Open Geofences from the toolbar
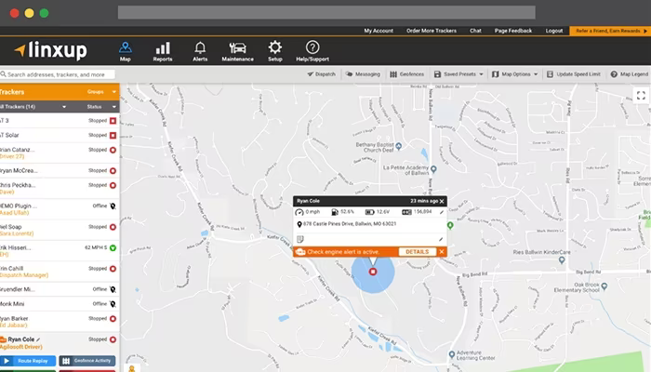The image size is (651, 372). click(x=407, y=74)
